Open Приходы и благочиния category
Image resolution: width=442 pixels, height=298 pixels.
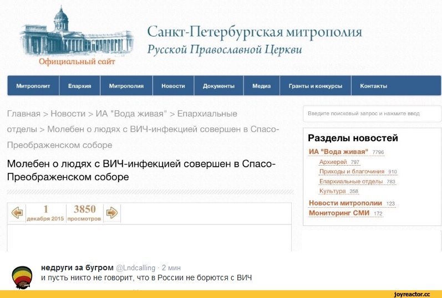click(352, 172)
